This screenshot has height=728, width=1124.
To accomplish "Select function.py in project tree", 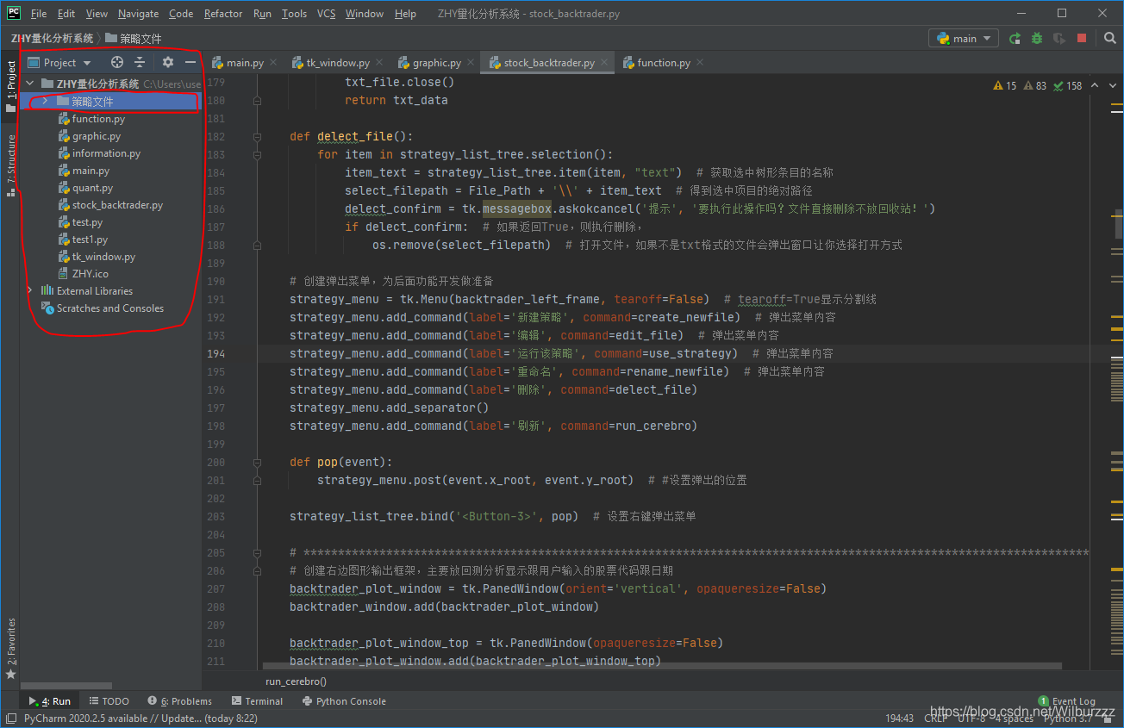I will click(97, 119).
